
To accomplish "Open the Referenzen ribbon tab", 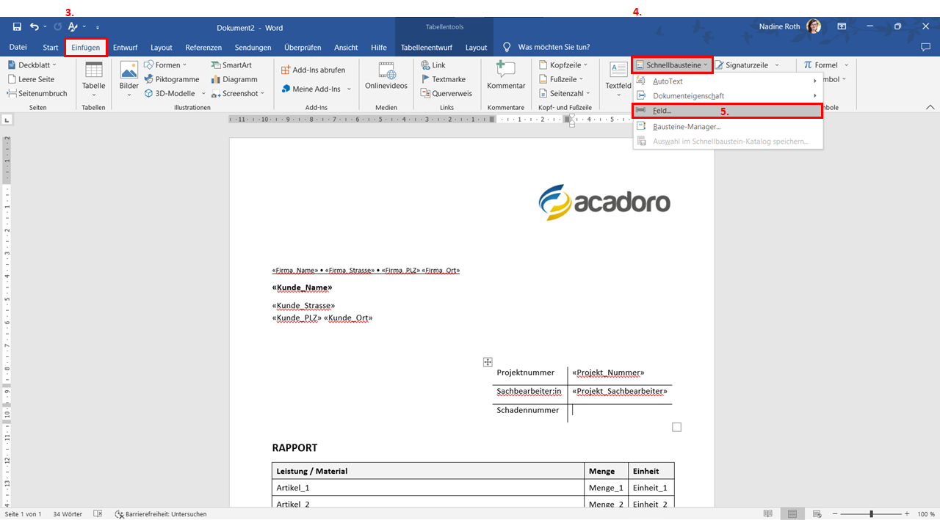I will [x=203, y=48].
